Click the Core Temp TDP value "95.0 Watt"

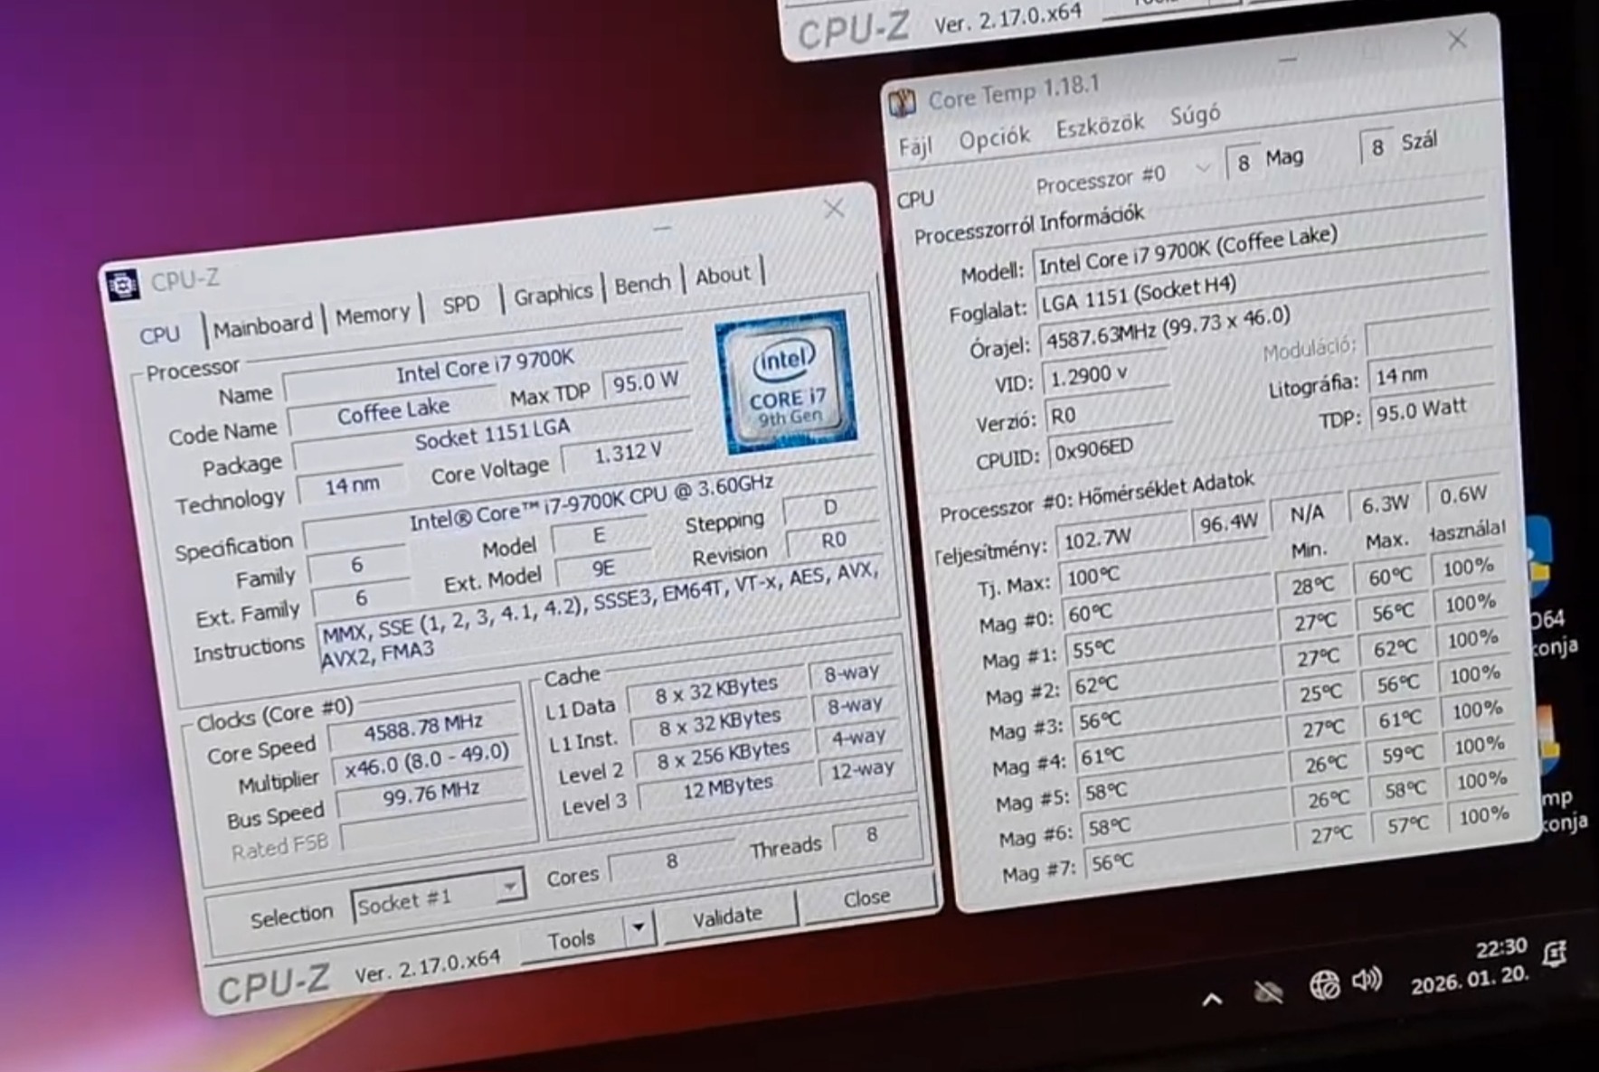[x=1433, y=409]
